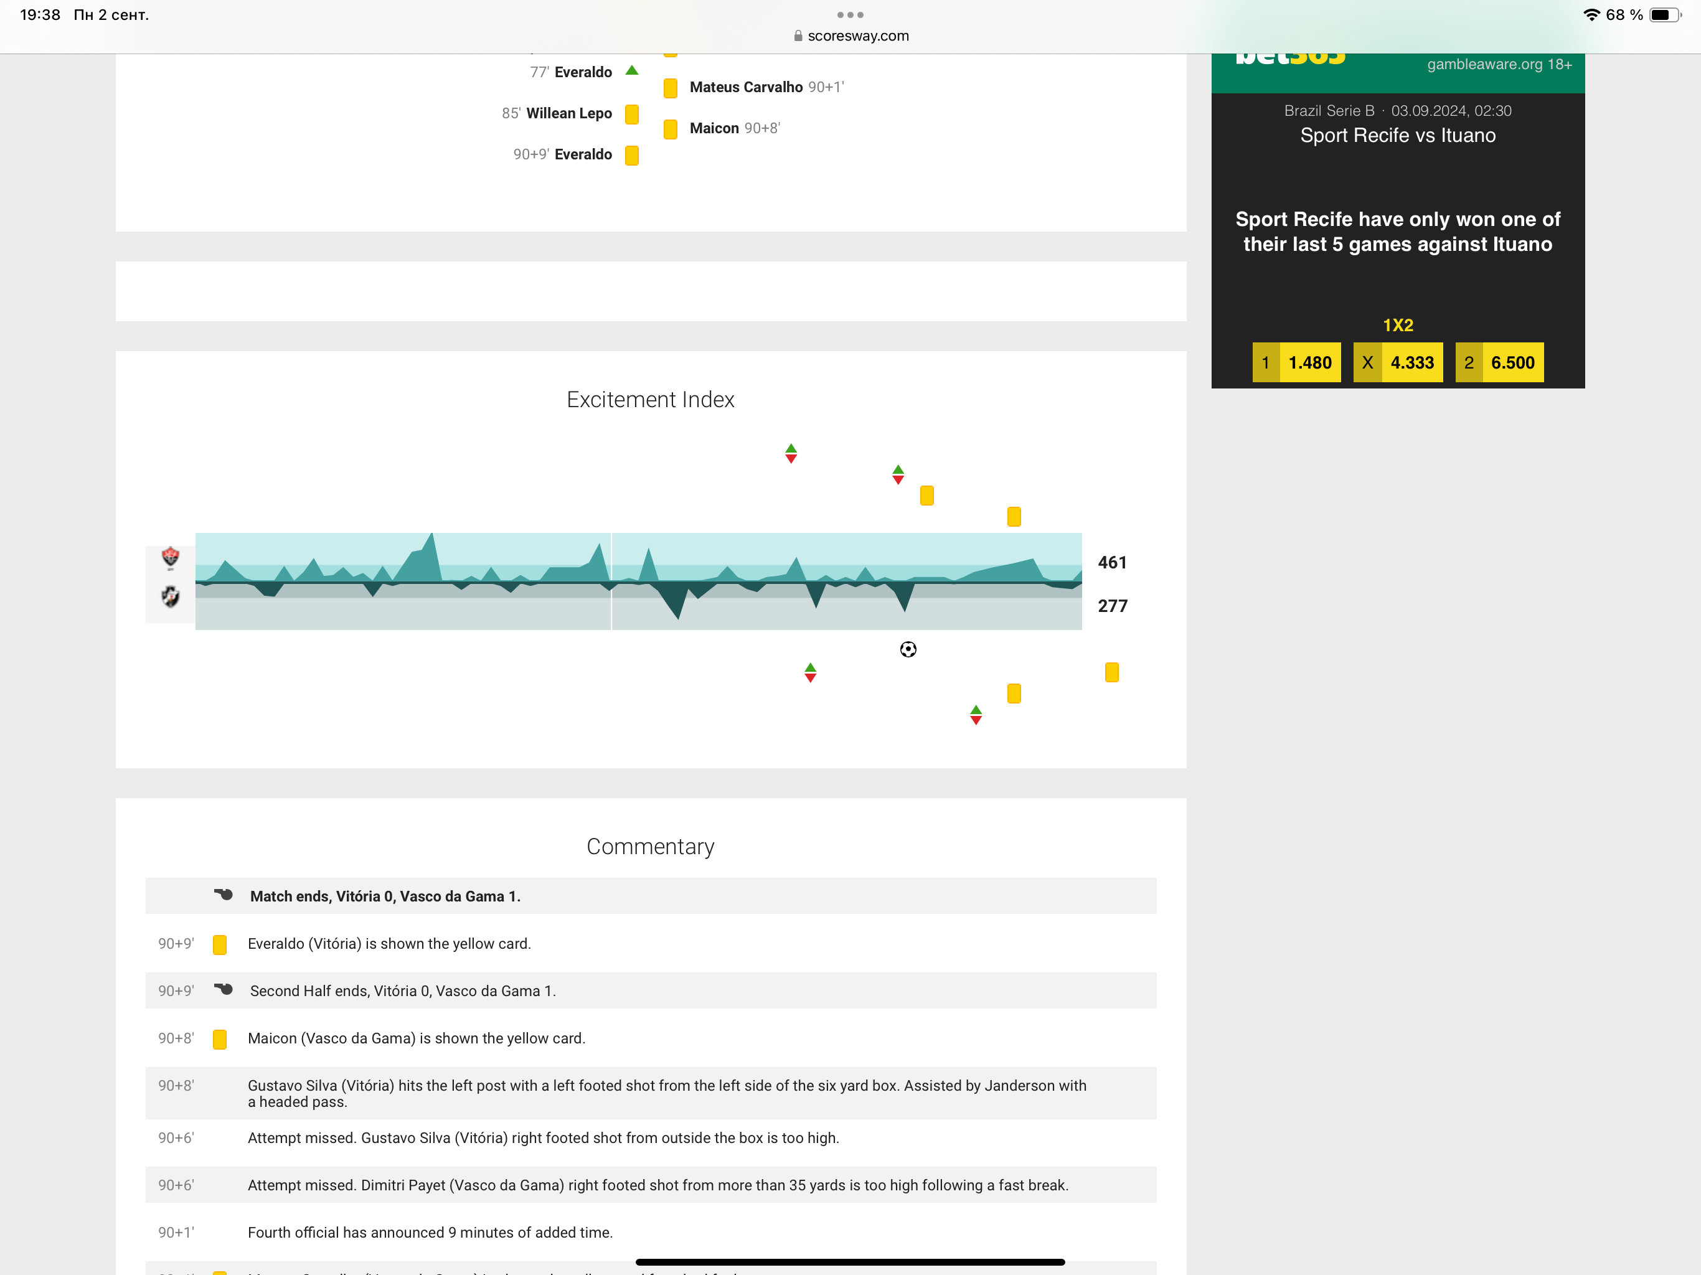
Task: Click the yellow card icon next to Willean Lepo
Action: pos(631,114)
